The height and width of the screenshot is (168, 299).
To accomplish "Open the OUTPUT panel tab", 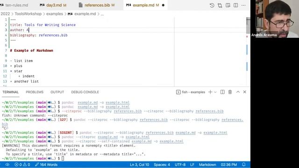I will tap(57, 92).
